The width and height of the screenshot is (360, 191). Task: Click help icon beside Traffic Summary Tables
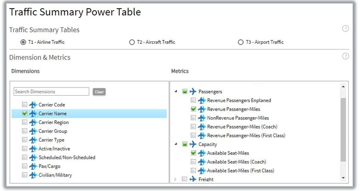coord(345,29)
